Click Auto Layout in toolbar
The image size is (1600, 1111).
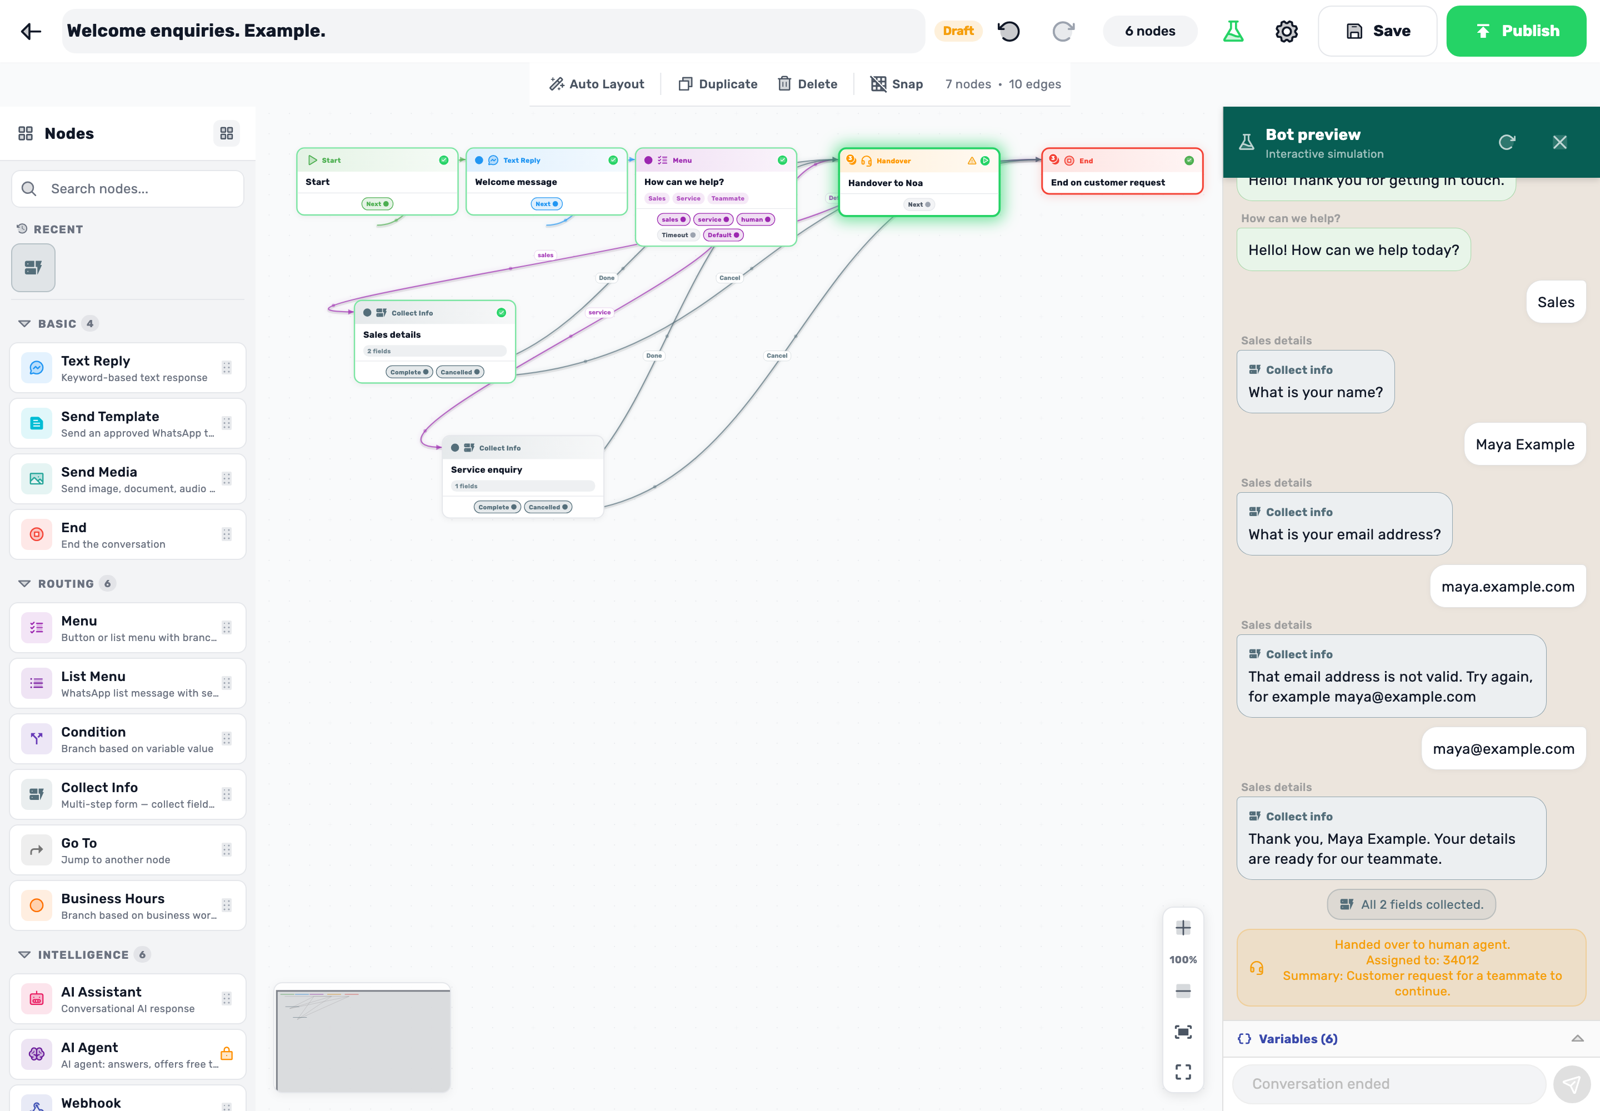(597, 83)
